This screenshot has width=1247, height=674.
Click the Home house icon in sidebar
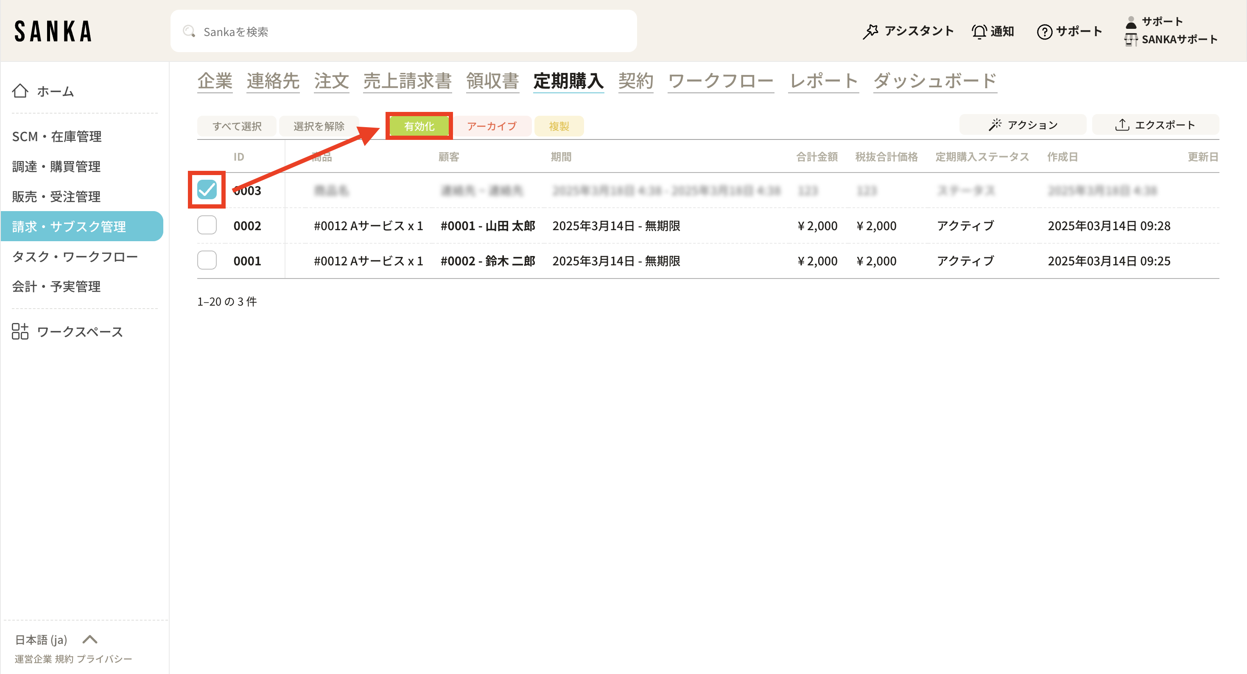point(20,91)
